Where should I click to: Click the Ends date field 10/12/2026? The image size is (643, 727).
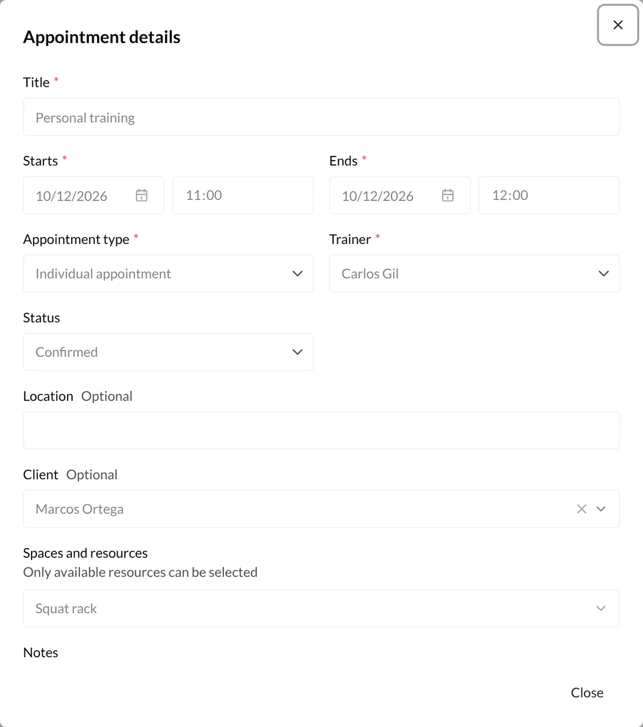[x=400, y=196]
